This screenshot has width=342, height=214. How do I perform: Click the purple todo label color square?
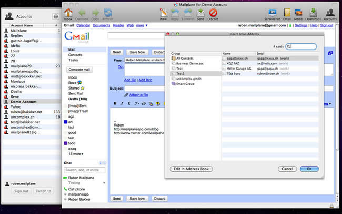pyautogui.click(x=65, y=143)
